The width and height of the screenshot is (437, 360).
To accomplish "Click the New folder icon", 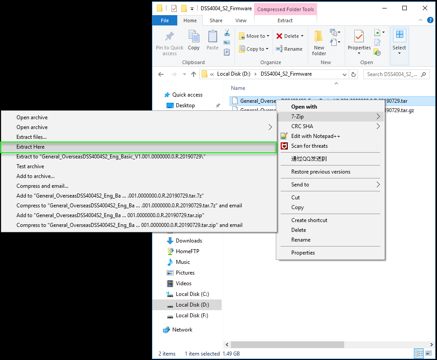I will tap(318, 36).
